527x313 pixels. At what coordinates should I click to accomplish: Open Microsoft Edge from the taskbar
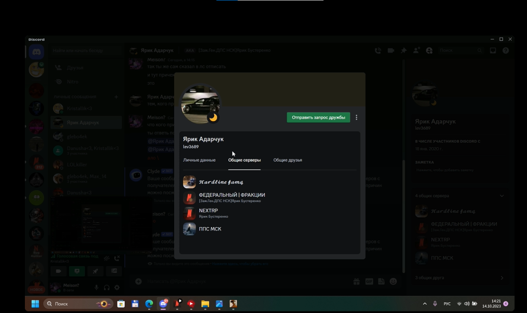pos(149,304)
